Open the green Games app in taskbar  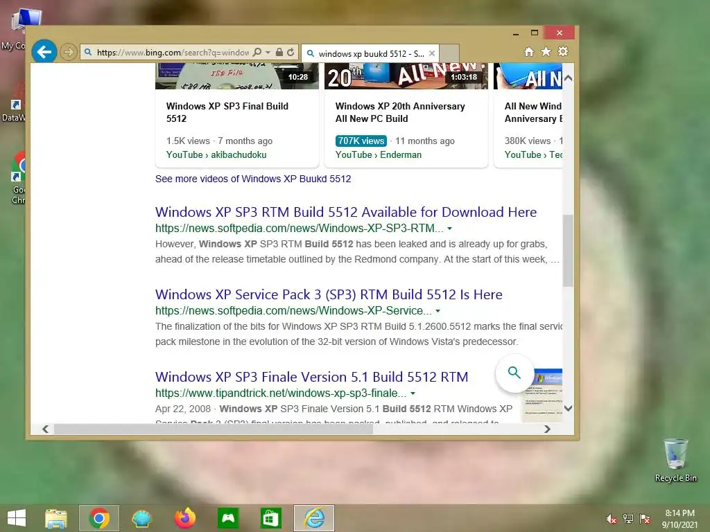(228, 518)
